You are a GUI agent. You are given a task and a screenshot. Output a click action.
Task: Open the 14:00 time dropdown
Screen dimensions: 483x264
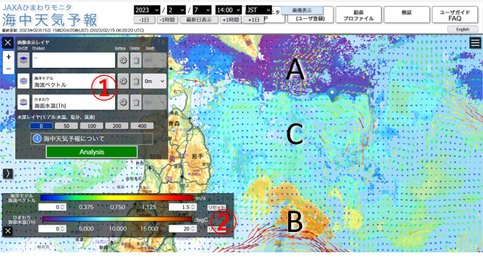228,10
